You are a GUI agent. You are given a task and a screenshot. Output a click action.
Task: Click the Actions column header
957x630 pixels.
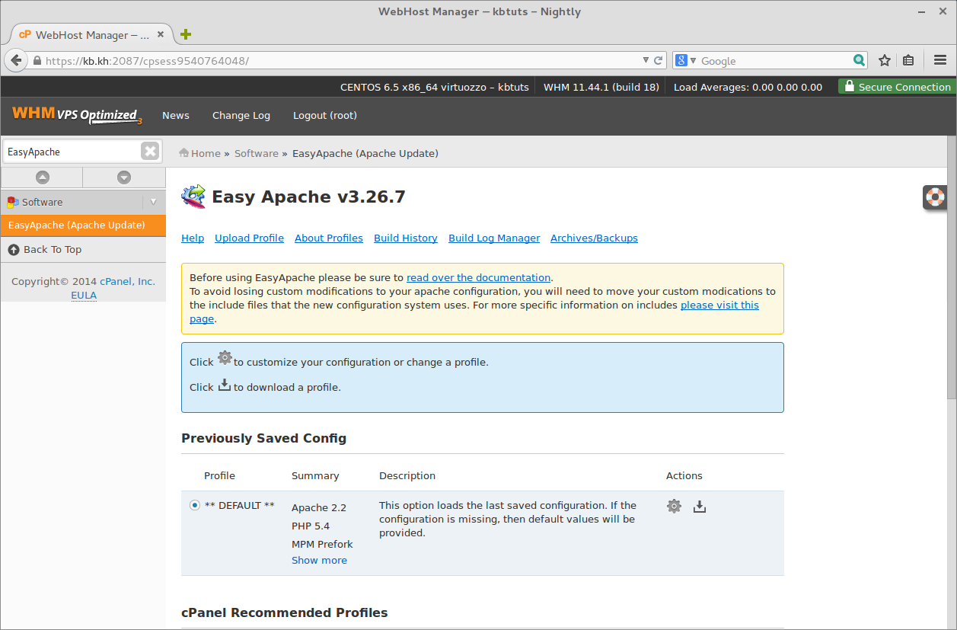coord(684,475)
